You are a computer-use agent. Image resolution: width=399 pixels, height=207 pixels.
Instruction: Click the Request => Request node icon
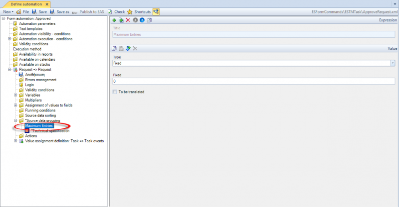point(15,70)
